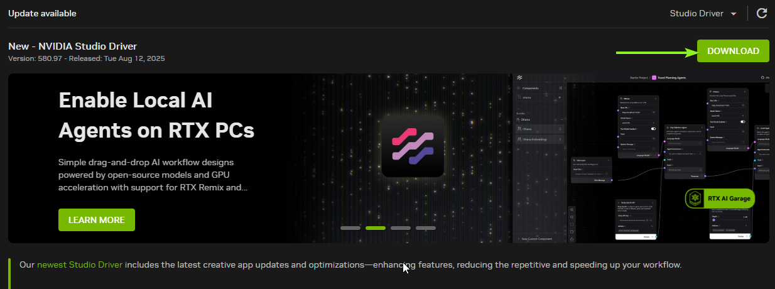
Task: Select the second carousel indicator, shown green
Action: point(376,228)
